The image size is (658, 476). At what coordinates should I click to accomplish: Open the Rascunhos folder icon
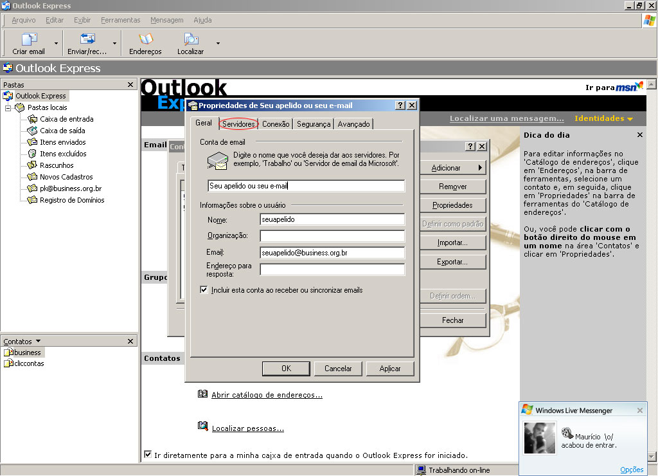tap(32, 165)
